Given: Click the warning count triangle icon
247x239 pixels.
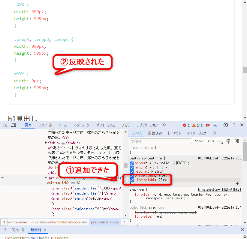Looking at the screenshot, I should pos(194,125).
